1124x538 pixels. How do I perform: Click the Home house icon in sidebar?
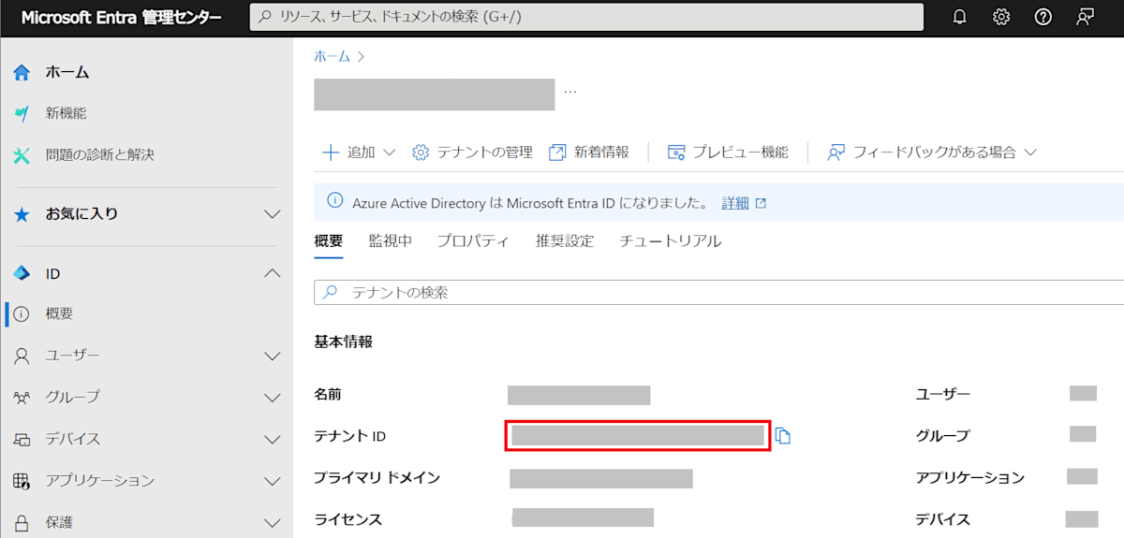pos(22,72)
